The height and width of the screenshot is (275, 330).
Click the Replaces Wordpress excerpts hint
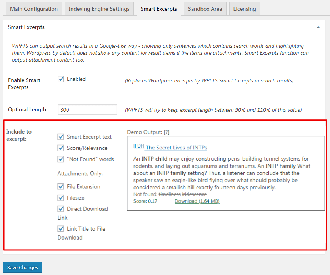pos(209,81)
